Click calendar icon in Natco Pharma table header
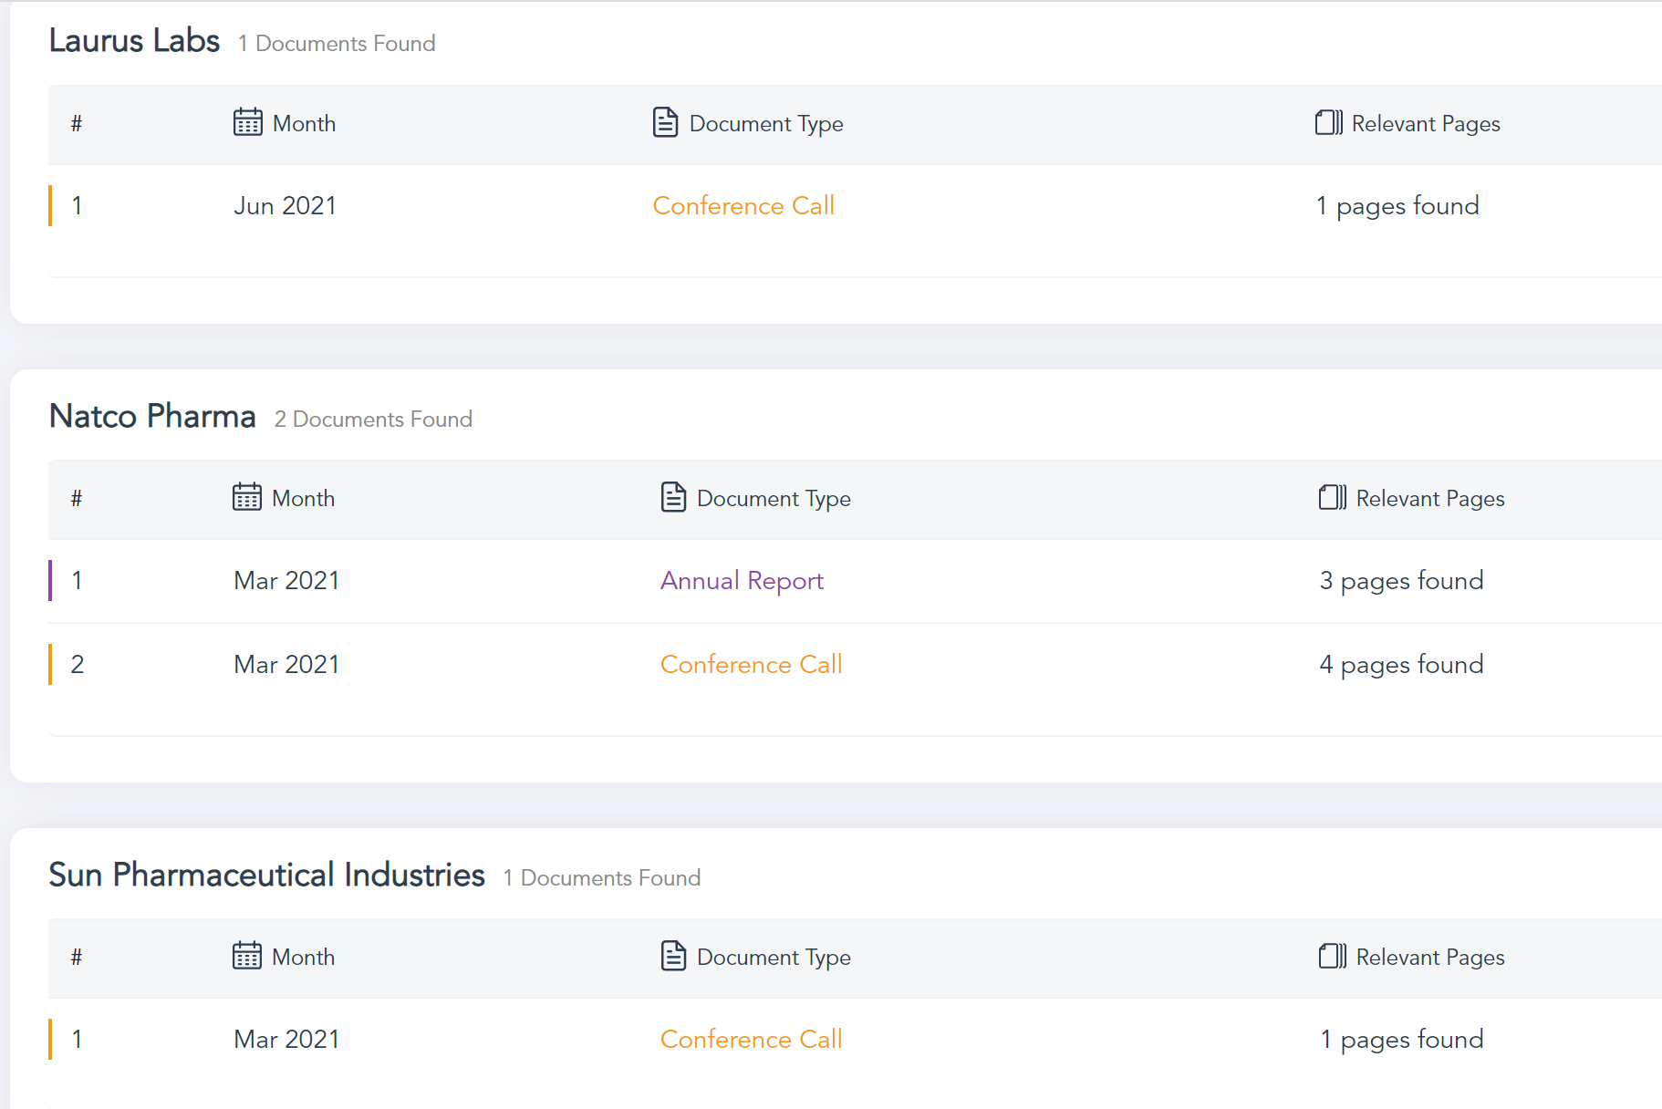The width and height of the screenshot is (1662, 1109). coord(246,497)
